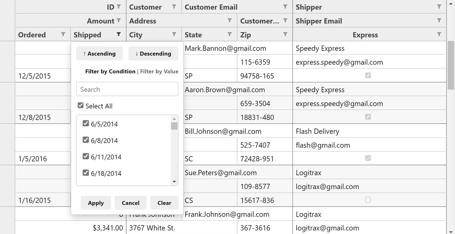Open the ID column filter icon
The image size is (455, 234).
point(119,7)
